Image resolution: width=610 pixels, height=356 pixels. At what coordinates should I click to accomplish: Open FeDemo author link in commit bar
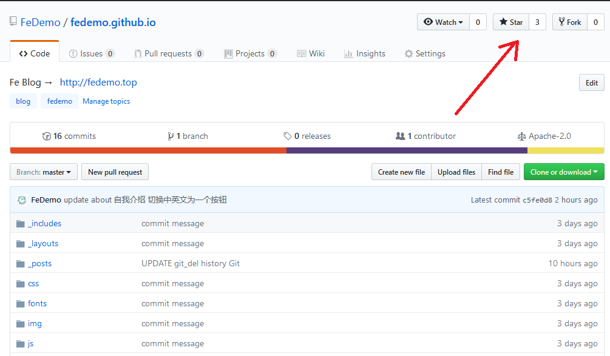pos(46,200)
